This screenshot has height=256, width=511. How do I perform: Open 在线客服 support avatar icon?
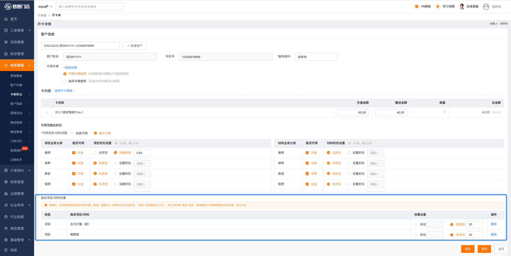click(x=462, y=6)
